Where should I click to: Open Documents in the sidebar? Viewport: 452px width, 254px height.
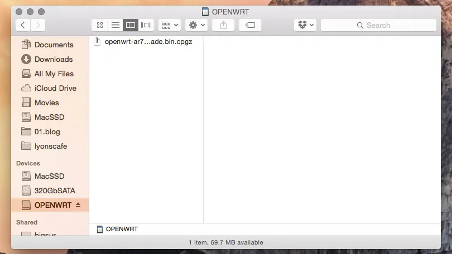(50, 45)
